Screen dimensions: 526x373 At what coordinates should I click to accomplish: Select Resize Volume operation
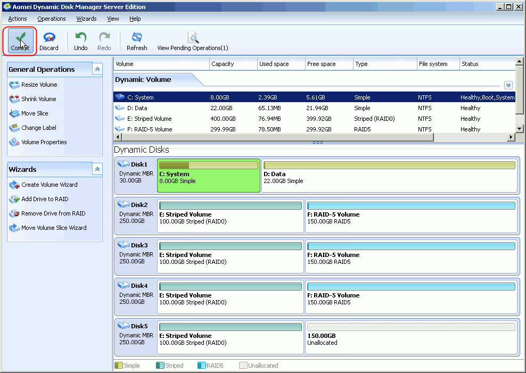tap(39, 85)
